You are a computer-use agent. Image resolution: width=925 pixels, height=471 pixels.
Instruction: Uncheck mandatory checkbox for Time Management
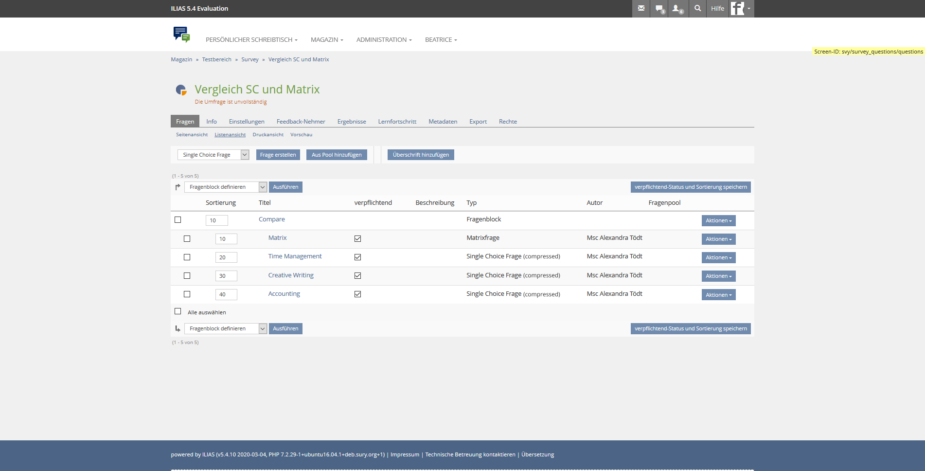(x=357, y=257)
